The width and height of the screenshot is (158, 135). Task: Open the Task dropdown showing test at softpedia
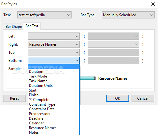(44, 15)
